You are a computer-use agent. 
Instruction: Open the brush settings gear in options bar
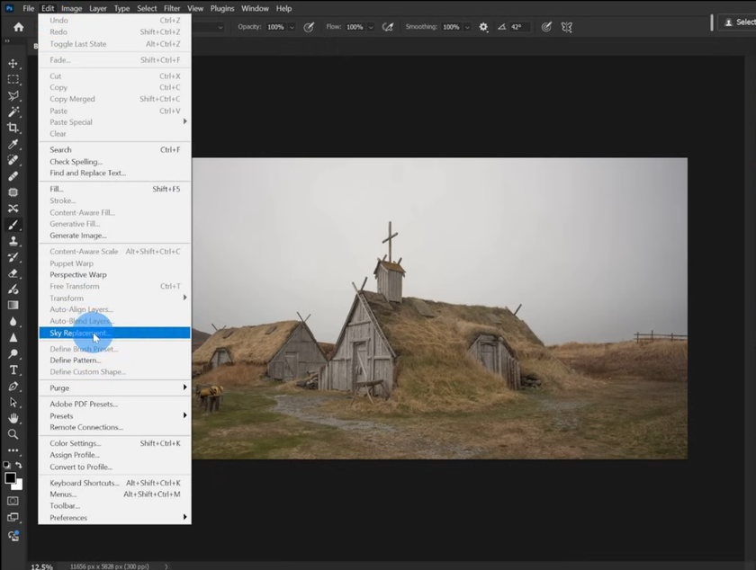pyautogui.click(x=483, y=27)
